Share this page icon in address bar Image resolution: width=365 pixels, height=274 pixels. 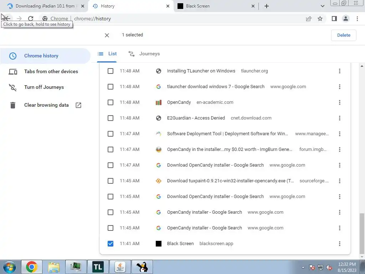(x=309, y=19)
